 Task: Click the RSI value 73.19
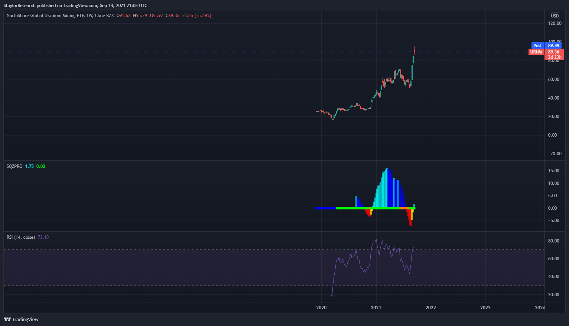click(x=43, y=237)
